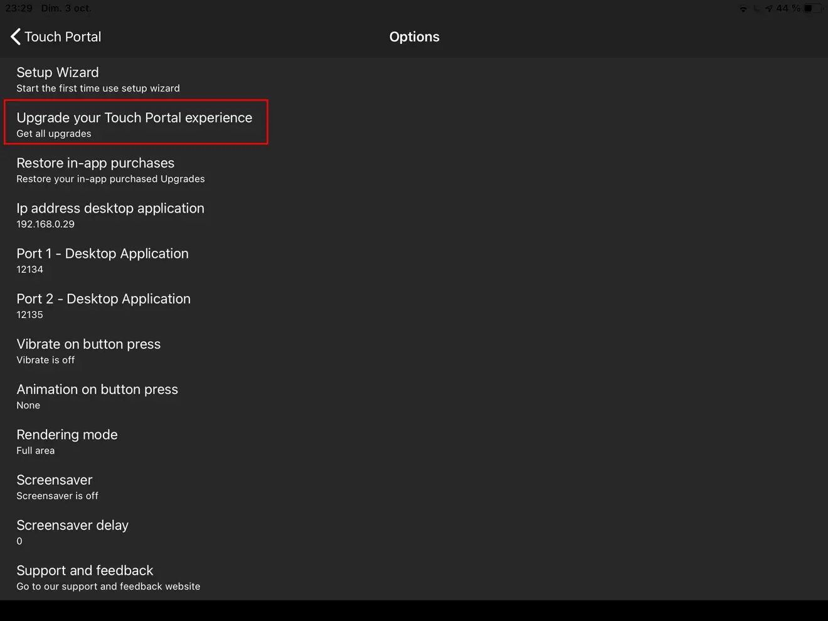Click "Restore your in-app purchased Upgrades" text

(x=110, y=179)
